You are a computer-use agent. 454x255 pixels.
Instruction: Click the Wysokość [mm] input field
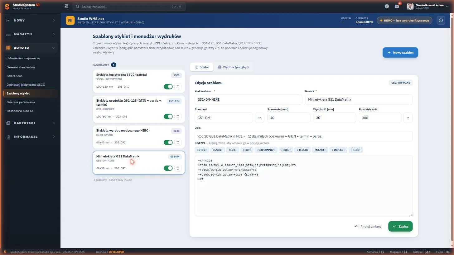[x=335, y=118]
